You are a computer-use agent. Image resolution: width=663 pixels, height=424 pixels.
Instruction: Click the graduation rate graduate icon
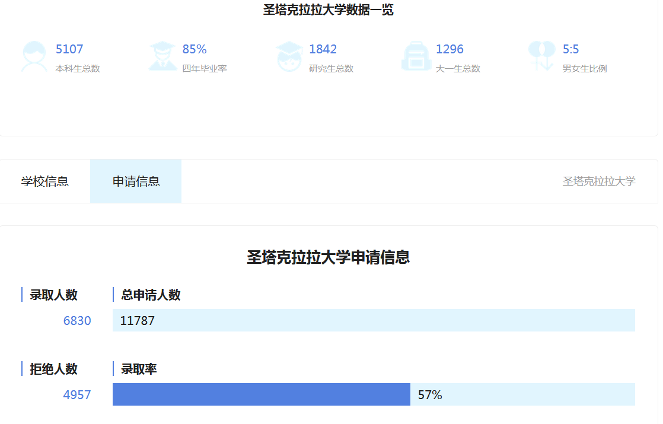[x=162, y=57]
